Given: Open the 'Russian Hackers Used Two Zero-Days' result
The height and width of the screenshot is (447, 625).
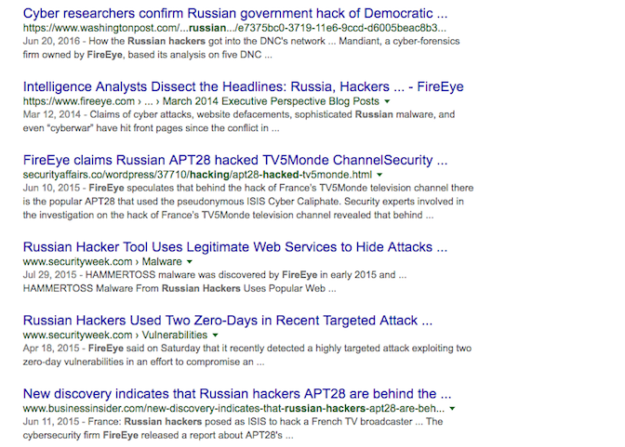Looking at the screenshot, I should point(228,321).
